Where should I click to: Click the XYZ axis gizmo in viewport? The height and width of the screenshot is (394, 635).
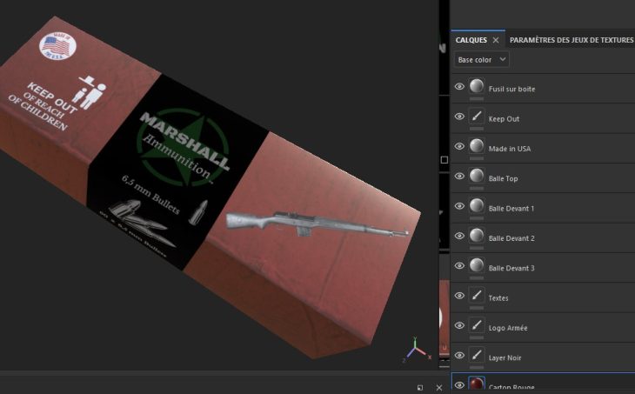pyautogui.click(x=416, y=349)
